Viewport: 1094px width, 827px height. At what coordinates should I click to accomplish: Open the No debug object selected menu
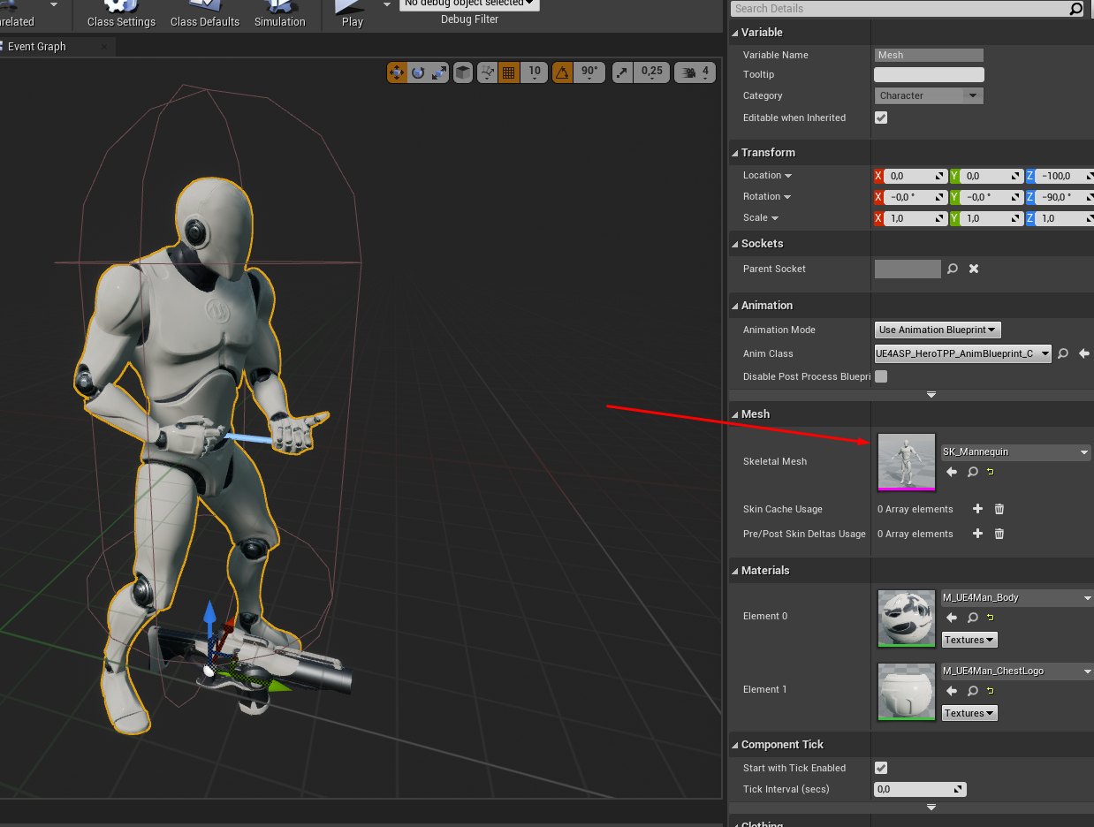click(468, 4)
